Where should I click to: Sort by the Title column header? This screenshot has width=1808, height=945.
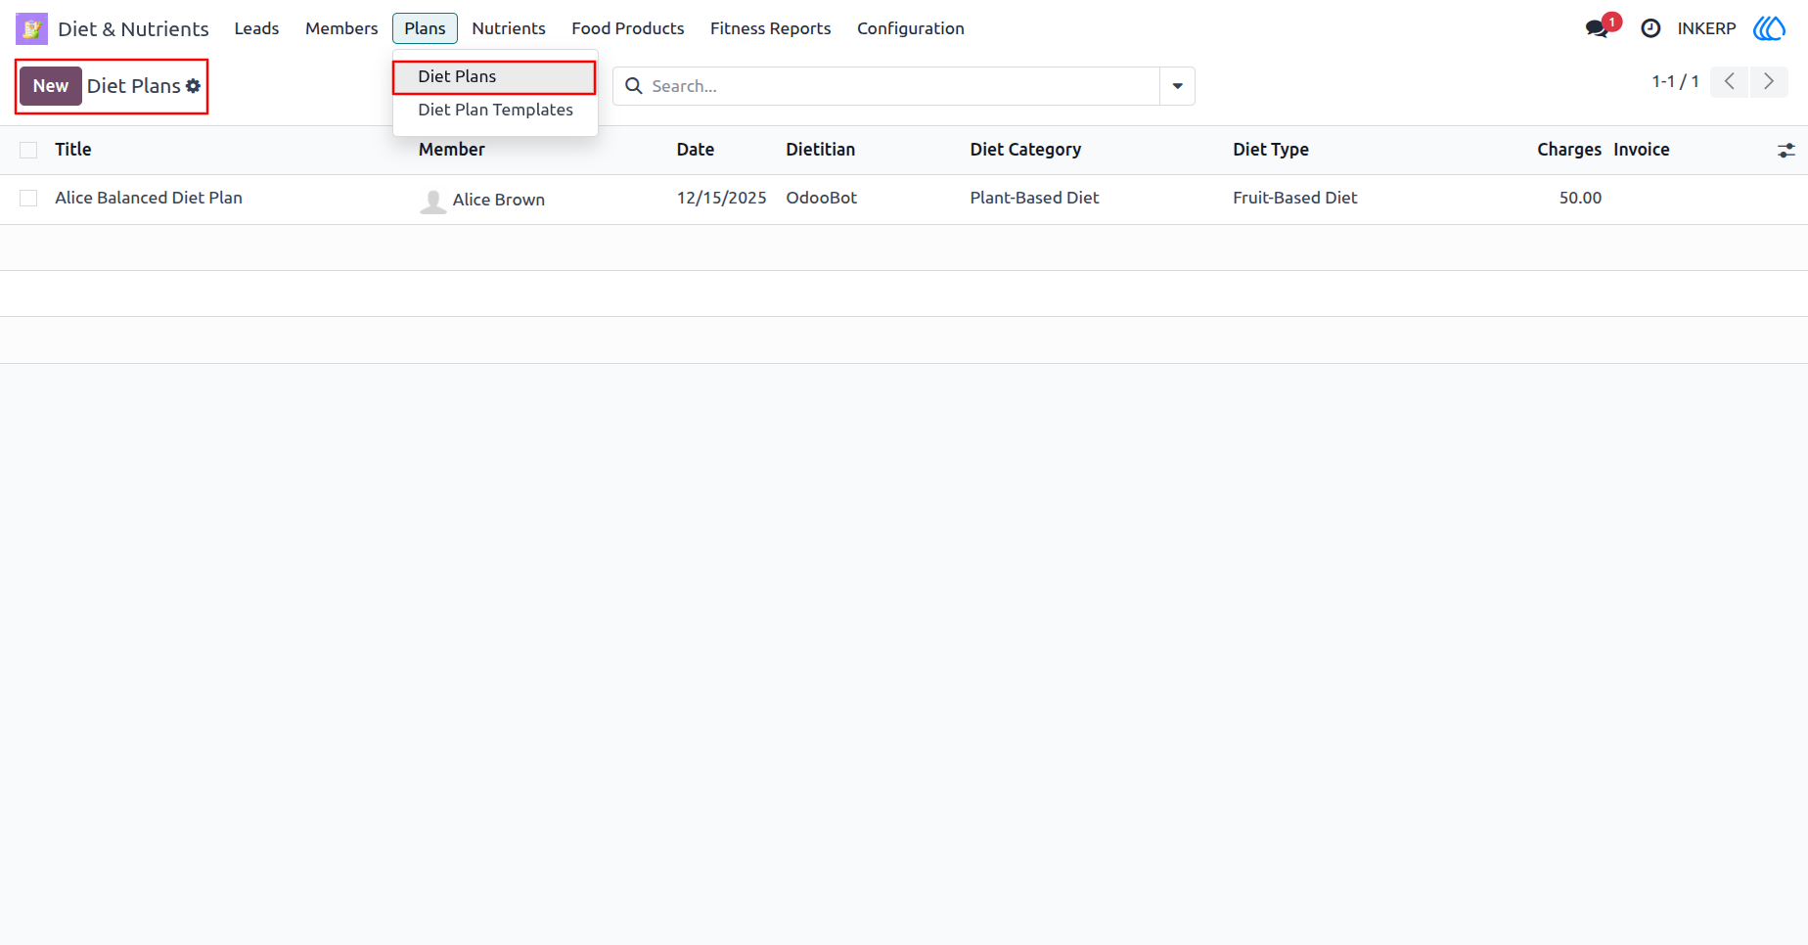coord(73,150)
